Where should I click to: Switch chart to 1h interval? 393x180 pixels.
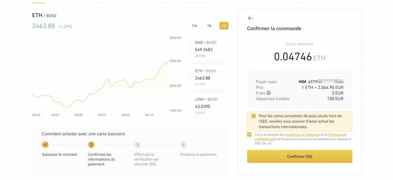pyautogui.click(x=209, y=26)
